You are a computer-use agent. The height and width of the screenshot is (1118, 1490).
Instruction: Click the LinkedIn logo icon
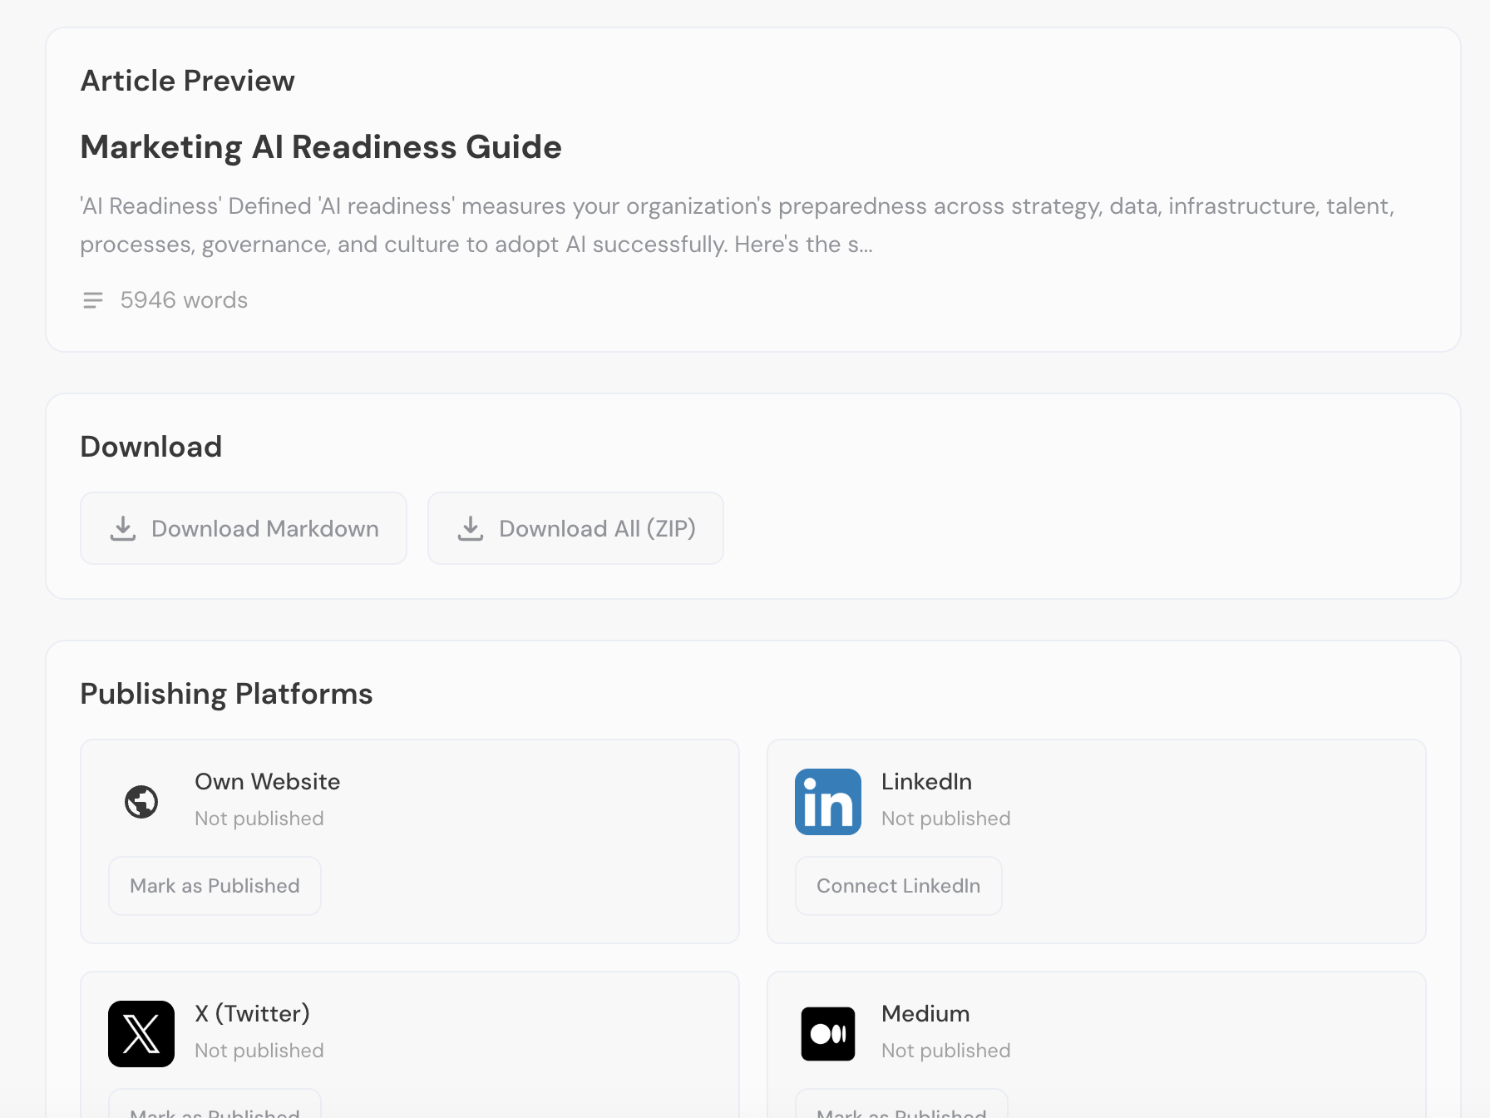click(828, 801)
